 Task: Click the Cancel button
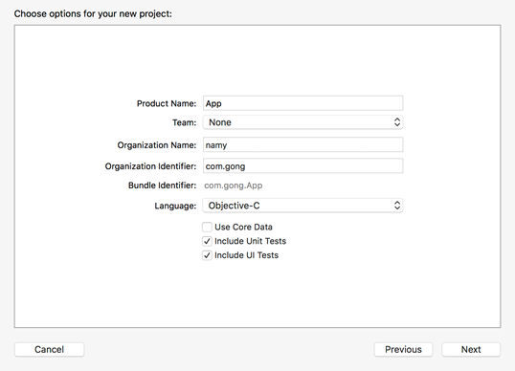pyautogui.click(x=49, y=349)
